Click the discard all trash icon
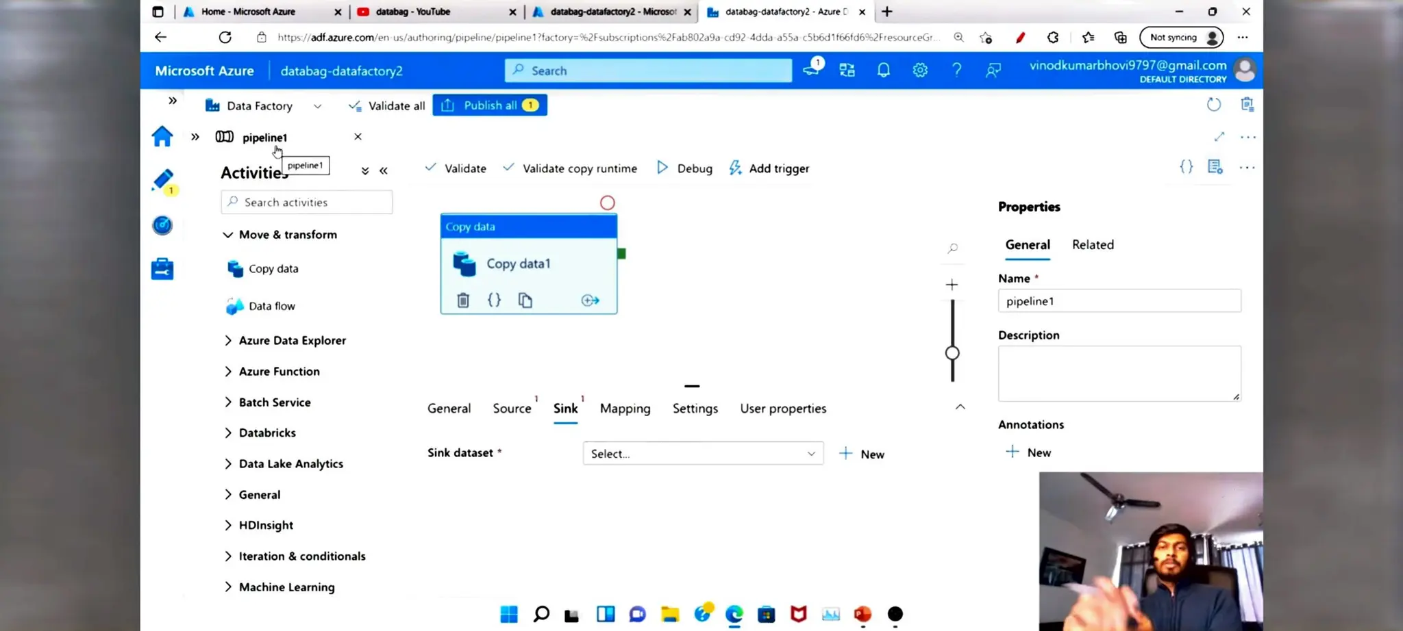 1247,105
